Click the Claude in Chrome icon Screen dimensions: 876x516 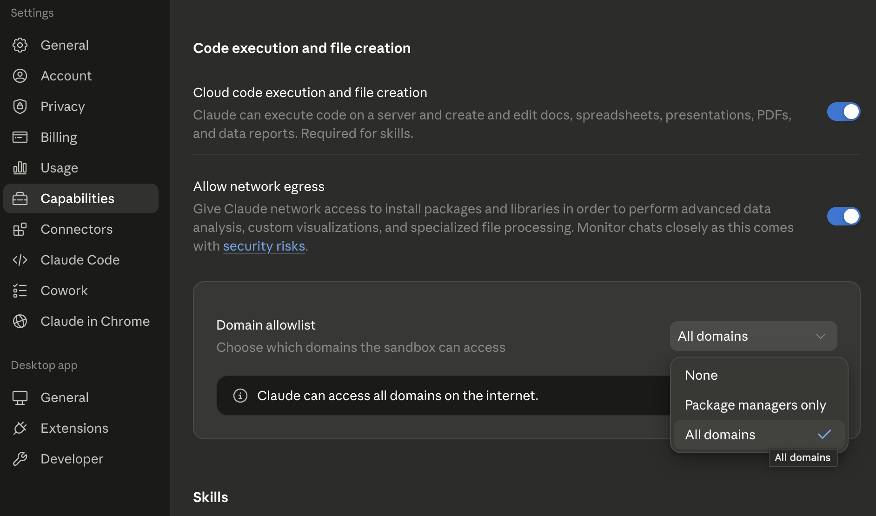[20, 321]
